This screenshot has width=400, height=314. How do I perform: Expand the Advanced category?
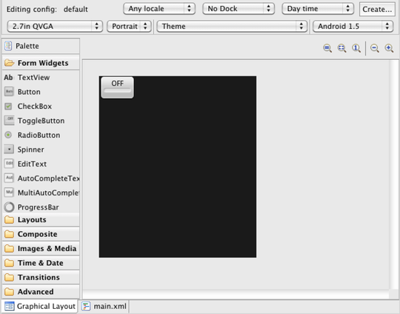pos(41,292)
